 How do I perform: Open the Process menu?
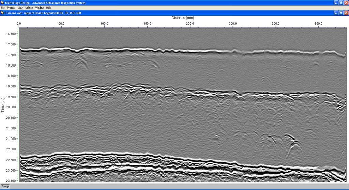point(11,8)
